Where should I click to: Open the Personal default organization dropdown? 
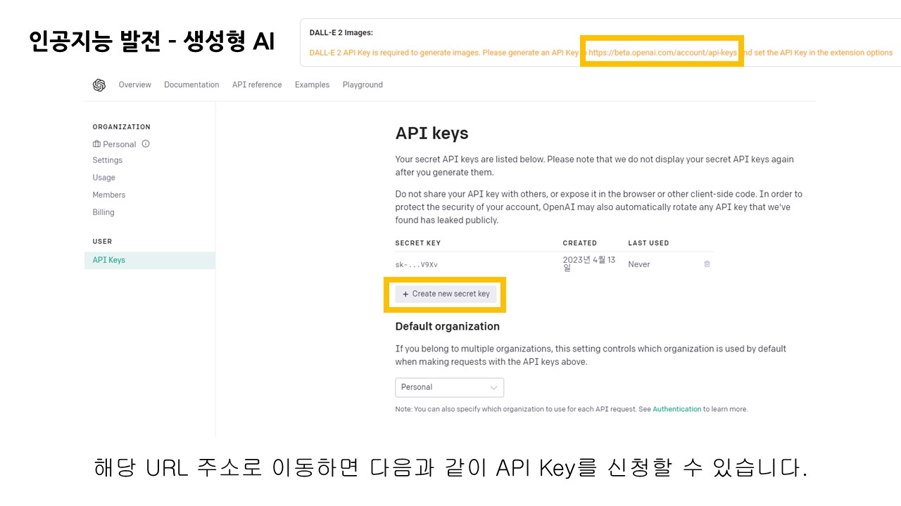click(x=450, y=387)
